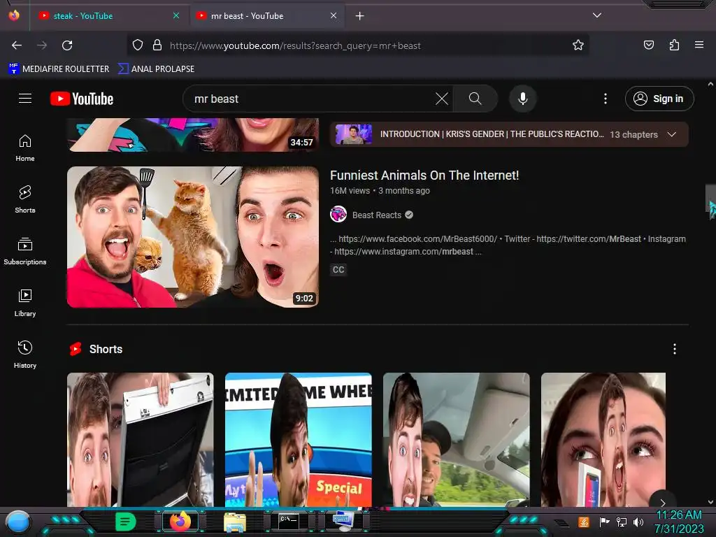The width and height of the screenshot is (716, 537).
Task: Open the Short with the laptop screen
Action: (140, 440)
